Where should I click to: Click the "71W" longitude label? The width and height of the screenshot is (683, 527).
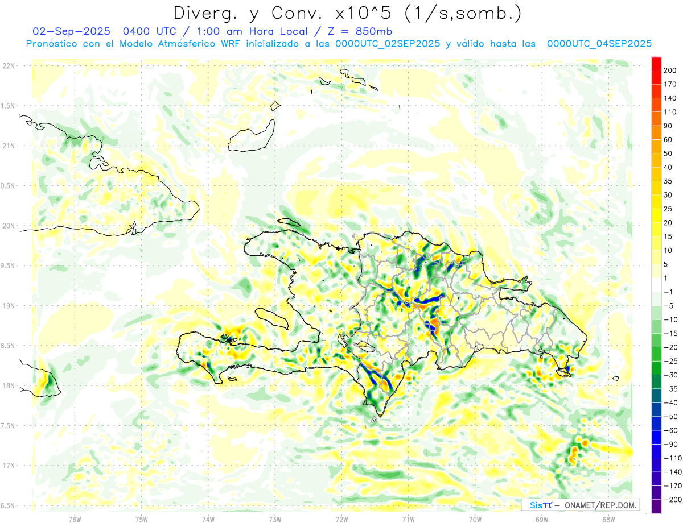(x=408, y=520)
